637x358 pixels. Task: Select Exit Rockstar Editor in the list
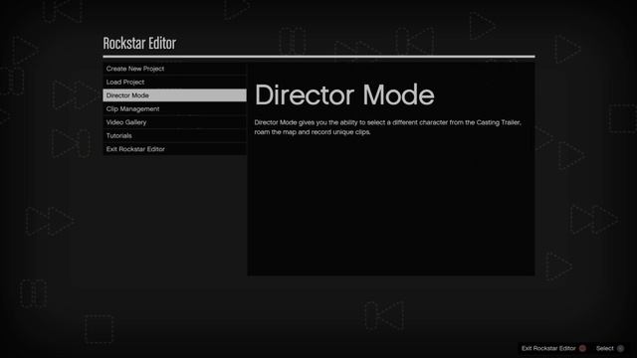pos(174,149)
